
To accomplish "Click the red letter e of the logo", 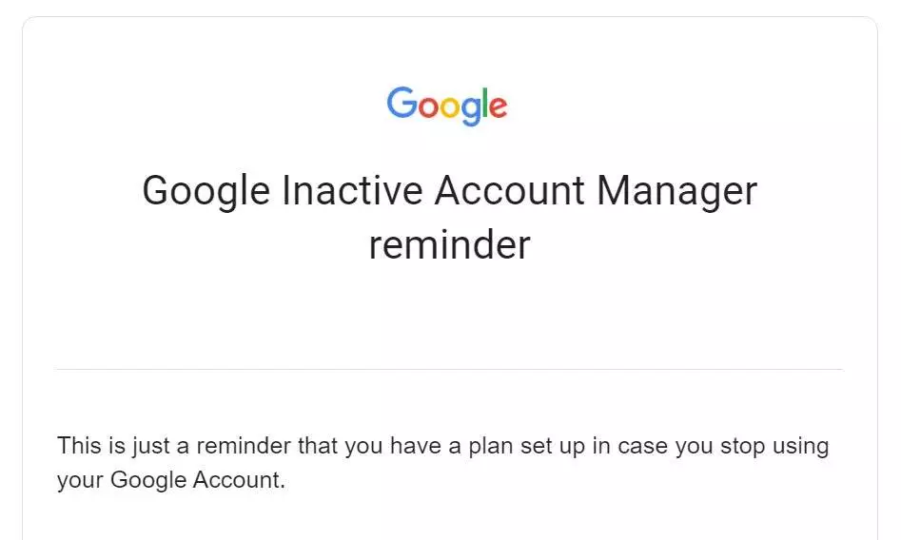I will (498, 108).
